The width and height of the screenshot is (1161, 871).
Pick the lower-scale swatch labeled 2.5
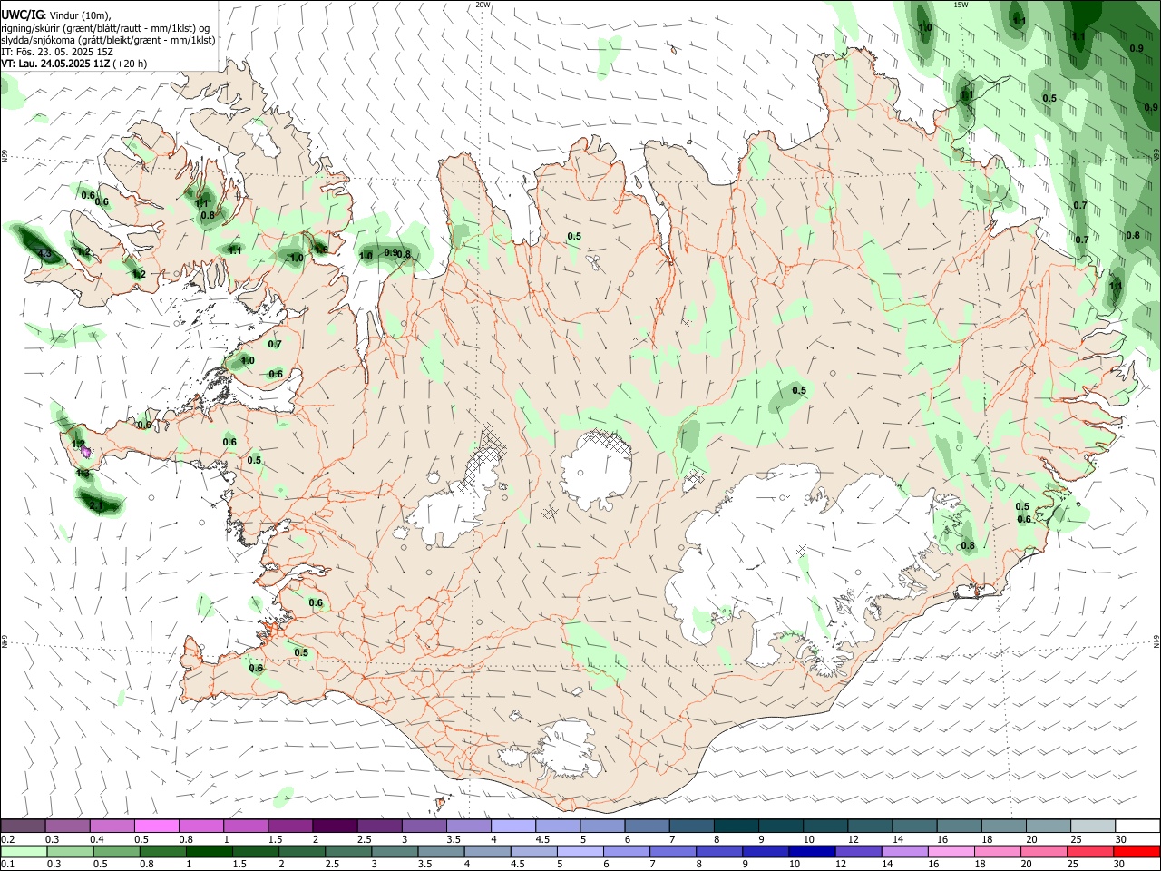[348, 851]
